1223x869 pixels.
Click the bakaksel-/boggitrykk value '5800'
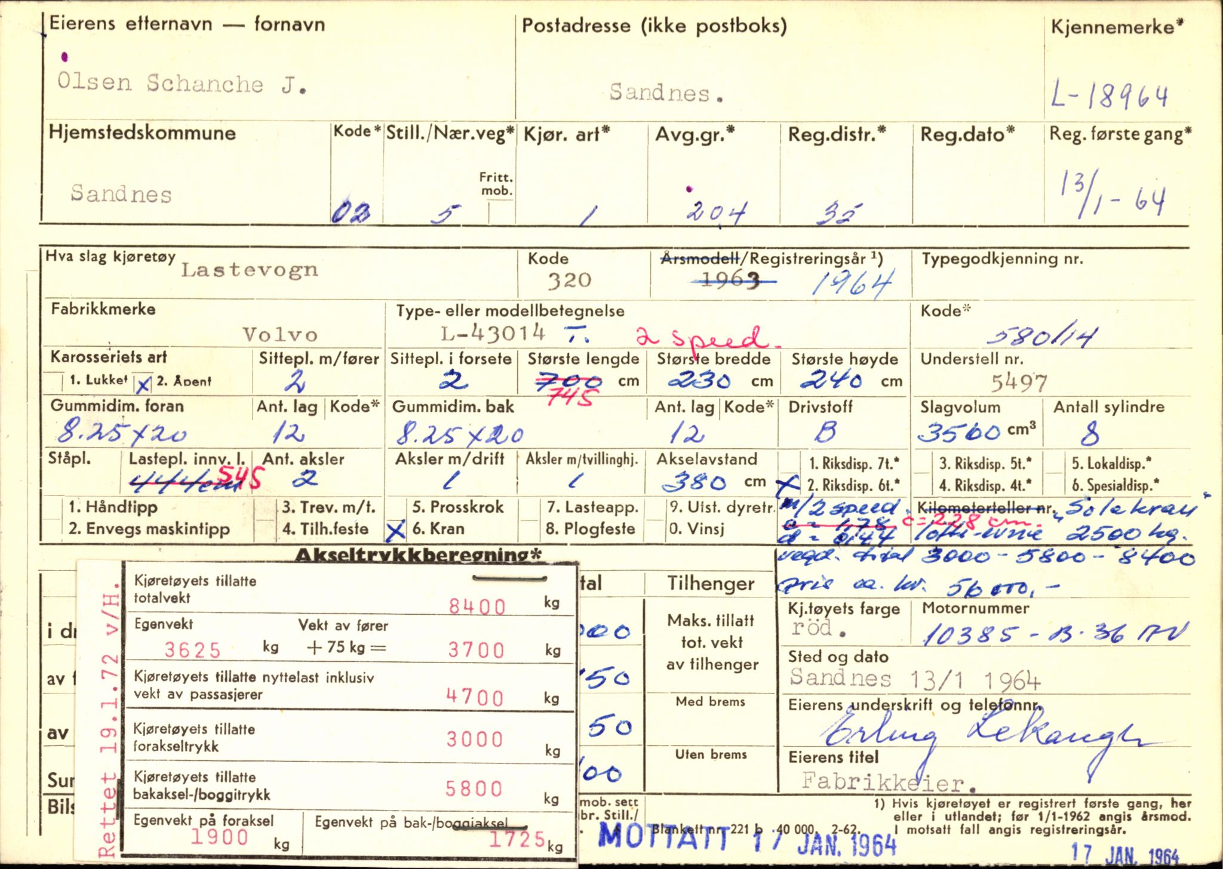(x=474, y=788)
